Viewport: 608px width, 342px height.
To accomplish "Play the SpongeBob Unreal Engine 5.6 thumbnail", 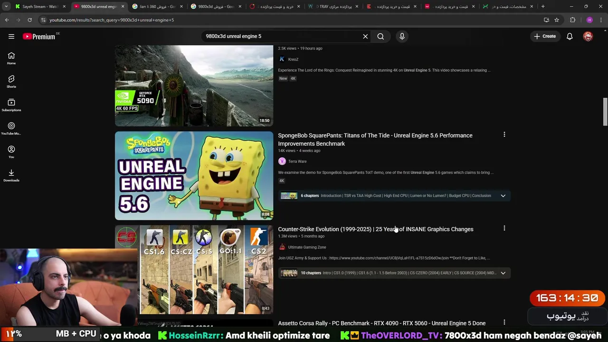I will coord(194,176).
